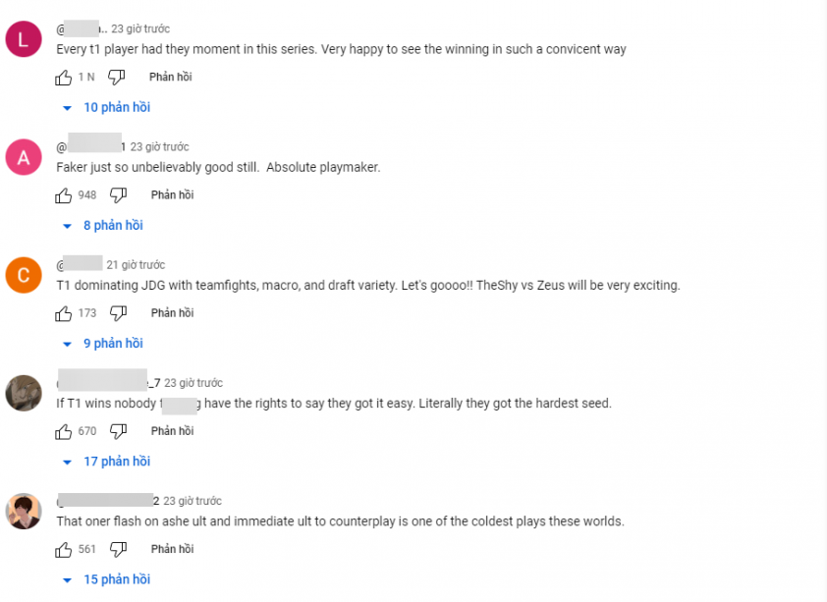This screenshot has width=827, height=602.
Task: Expand the 17 phản hồi replies
Action: (x=106, y=462)
